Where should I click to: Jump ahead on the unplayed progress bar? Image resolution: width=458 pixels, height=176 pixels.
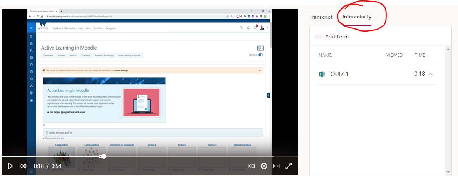[190, 156]
